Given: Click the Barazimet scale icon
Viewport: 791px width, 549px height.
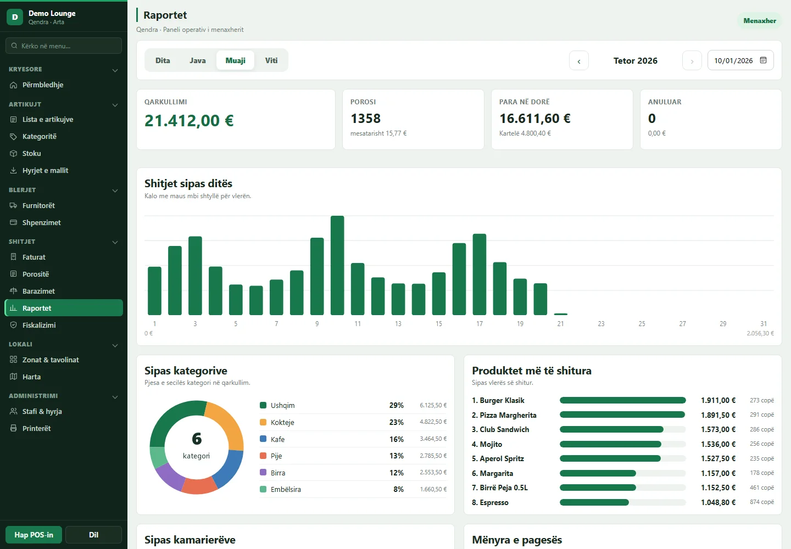Looking at the screenshot, I should 14,292.
